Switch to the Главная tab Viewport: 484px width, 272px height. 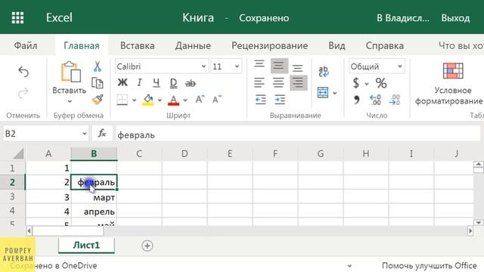82,45
